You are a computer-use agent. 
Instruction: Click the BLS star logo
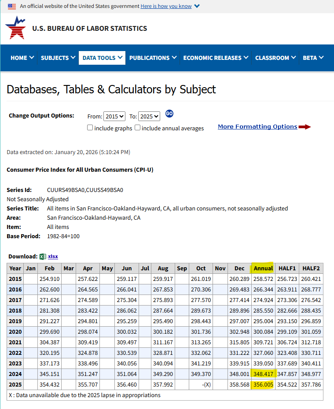15,28
